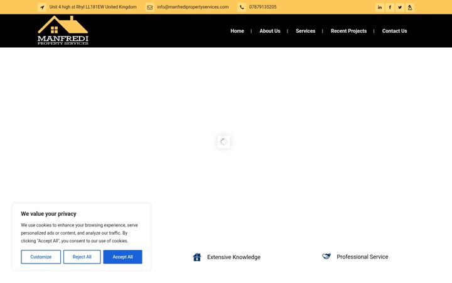The width and height of the screenshot is (452, 283).
Task: Open the last social icon after Twitter
Action: tap(410, 7)
